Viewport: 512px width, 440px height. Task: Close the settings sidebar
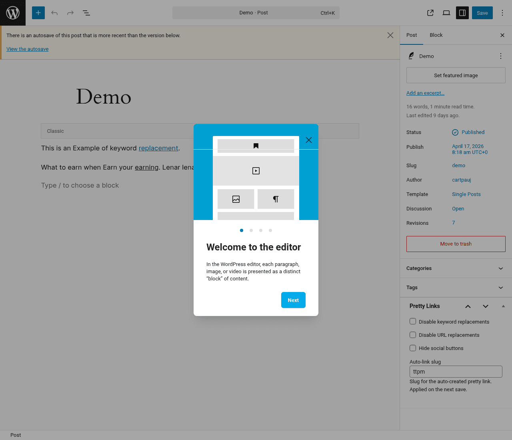click(x=502, y=35)
